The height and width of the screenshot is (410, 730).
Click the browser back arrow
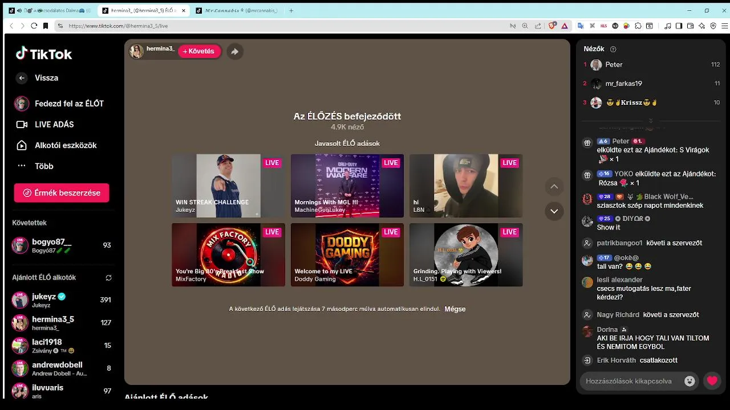click(11, 26)
